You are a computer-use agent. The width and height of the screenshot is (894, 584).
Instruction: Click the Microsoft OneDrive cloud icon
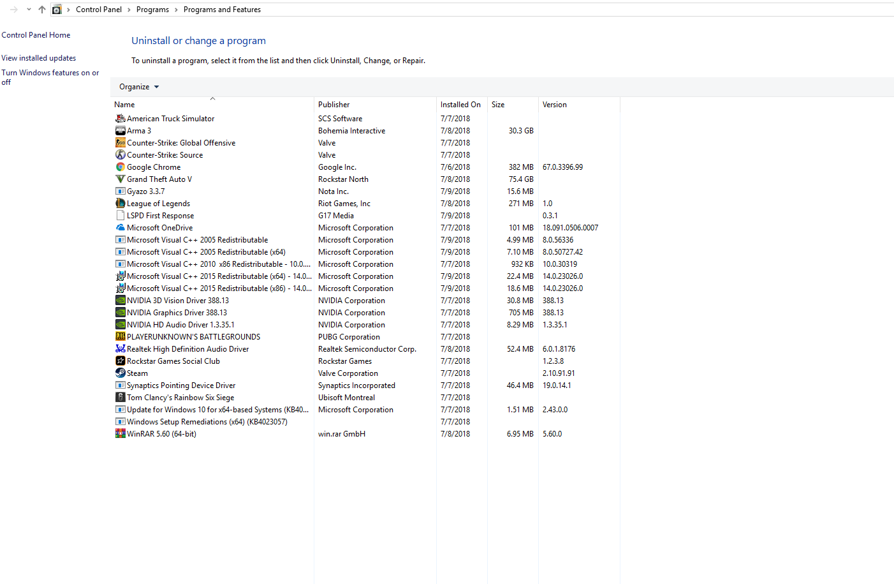[x=120, y=227]
